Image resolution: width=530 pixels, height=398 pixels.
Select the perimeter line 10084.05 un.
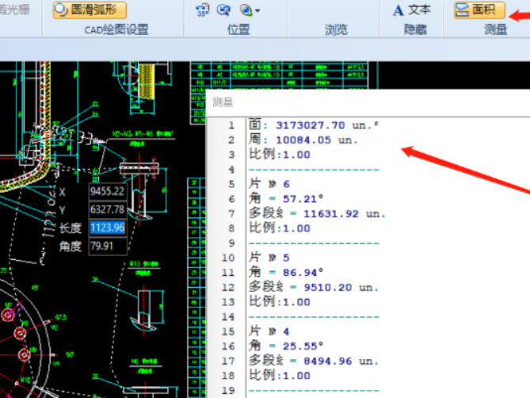[303, 140]
